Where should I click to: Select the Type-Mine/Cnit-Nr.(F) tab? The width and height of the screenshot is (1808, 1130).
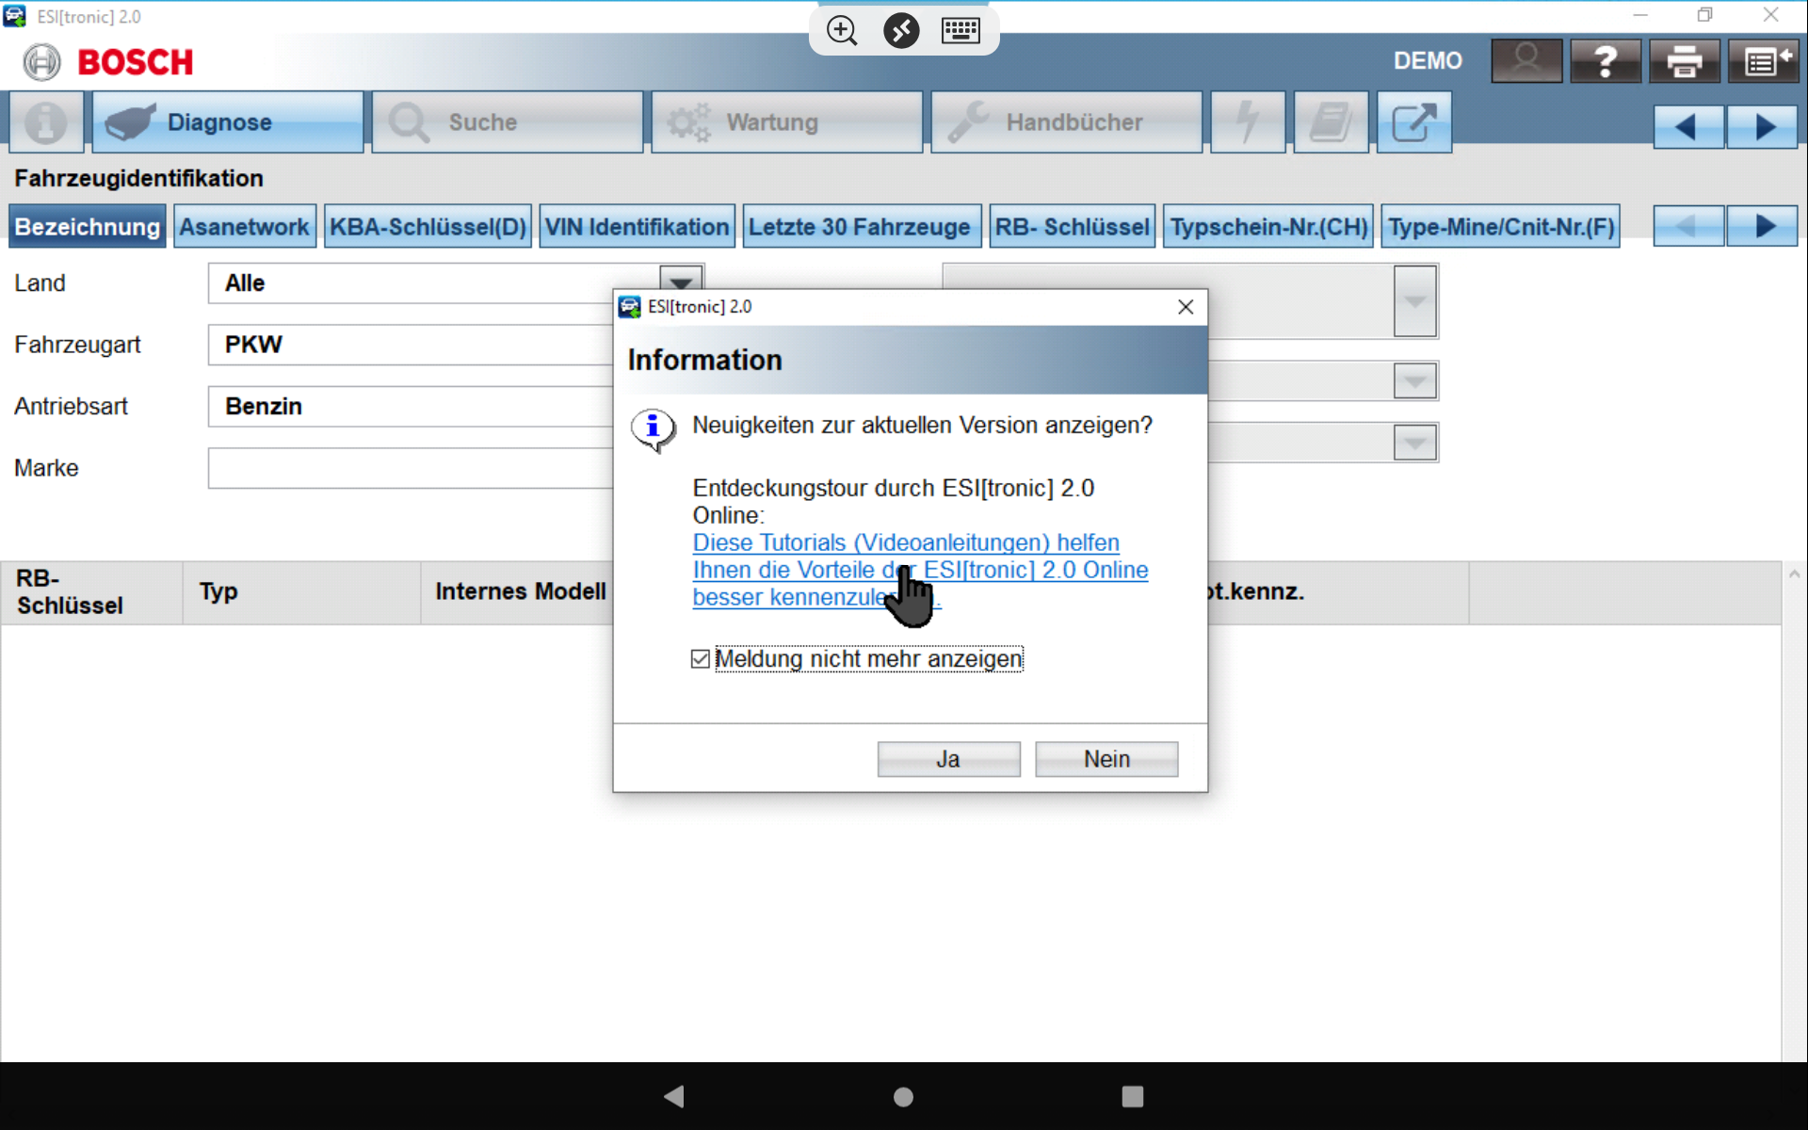[1501, 227]
